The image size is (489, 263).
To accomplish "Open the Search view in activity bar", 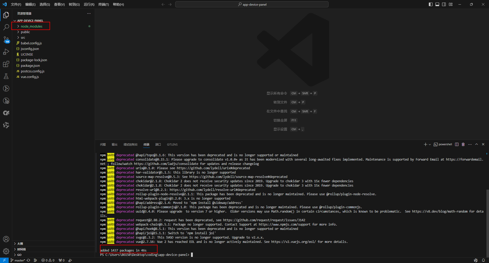I will (6, 27).
